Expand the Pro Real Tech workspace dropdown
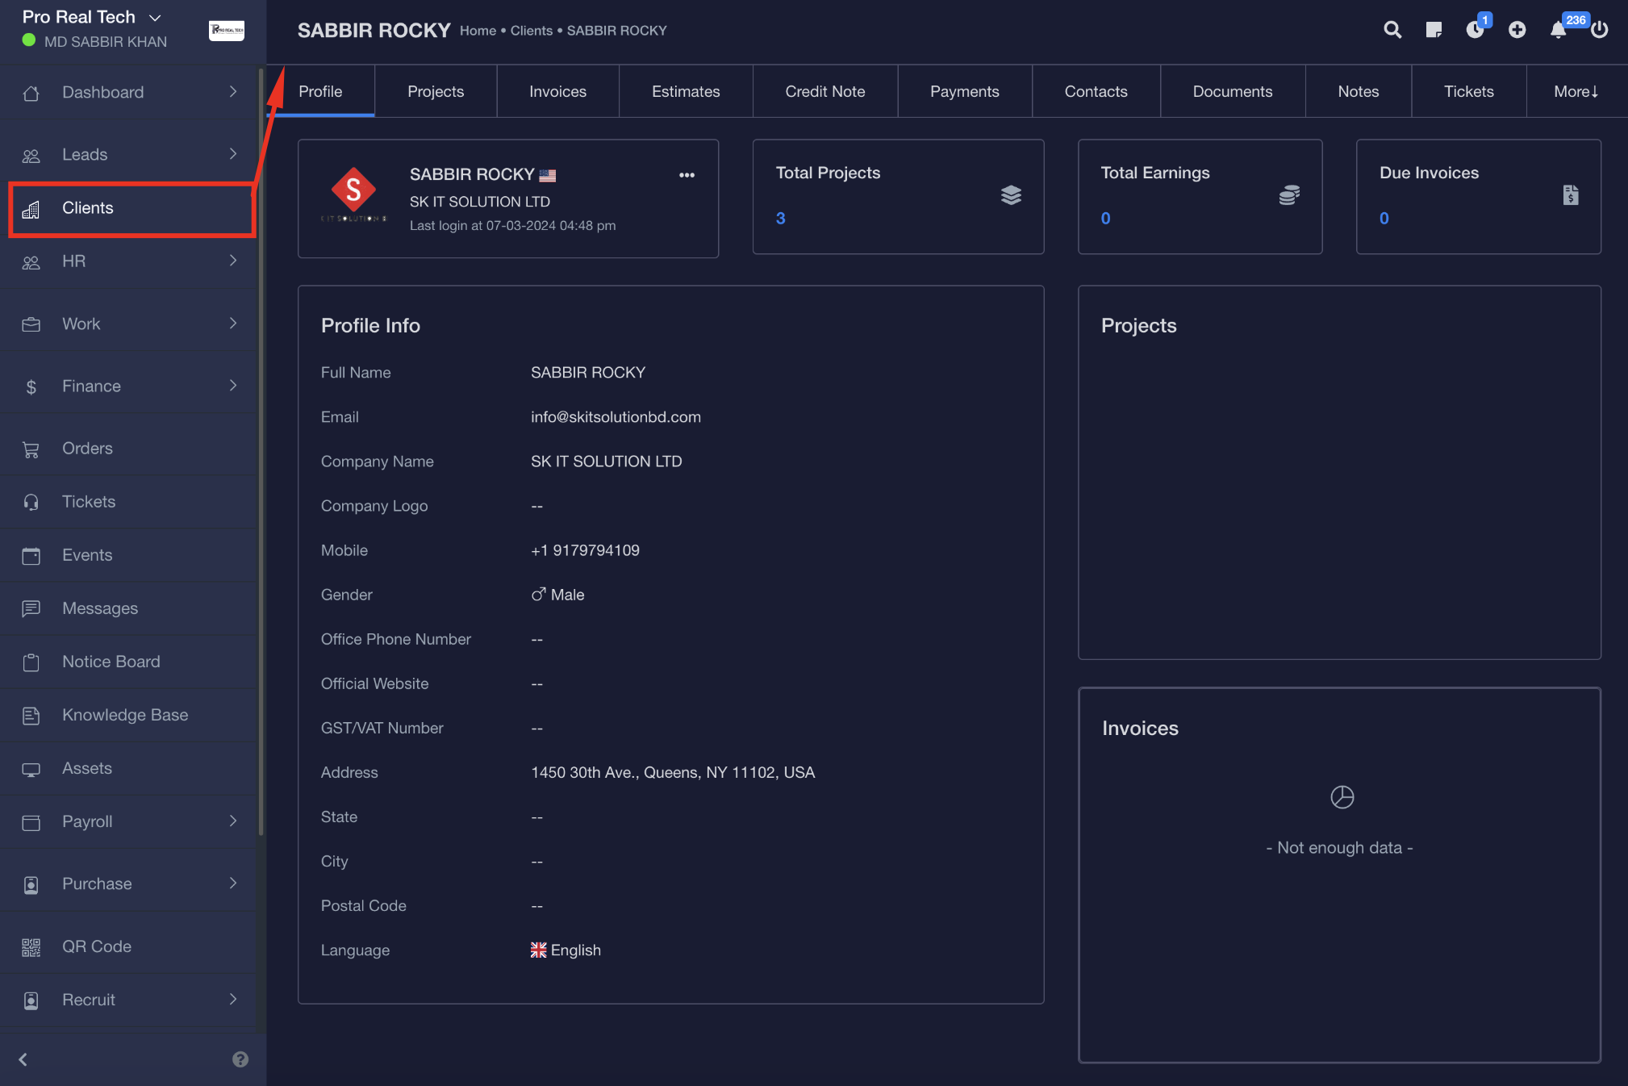 pos(156,17)
